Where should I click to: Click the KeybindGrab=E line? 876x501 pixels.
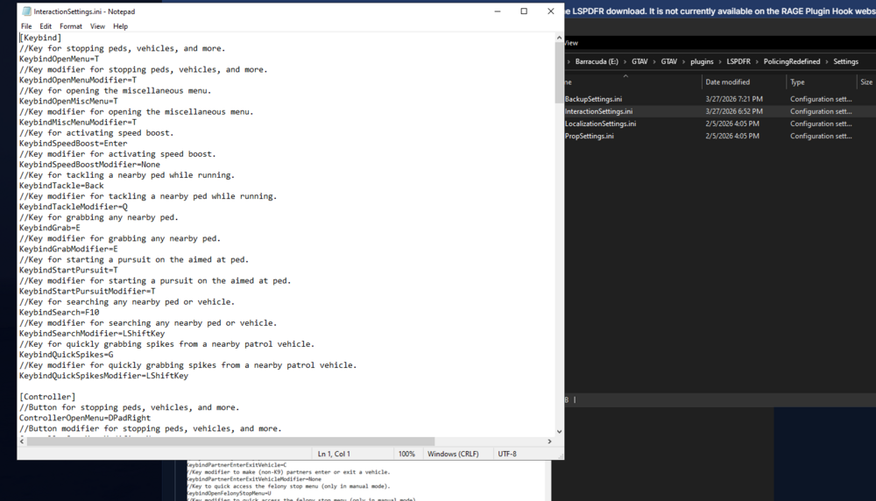point(50,228)
